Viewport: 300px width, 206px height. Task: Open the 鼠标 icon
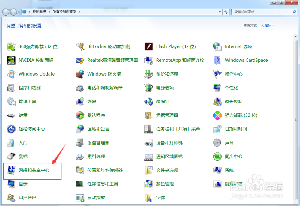[11, 157]
